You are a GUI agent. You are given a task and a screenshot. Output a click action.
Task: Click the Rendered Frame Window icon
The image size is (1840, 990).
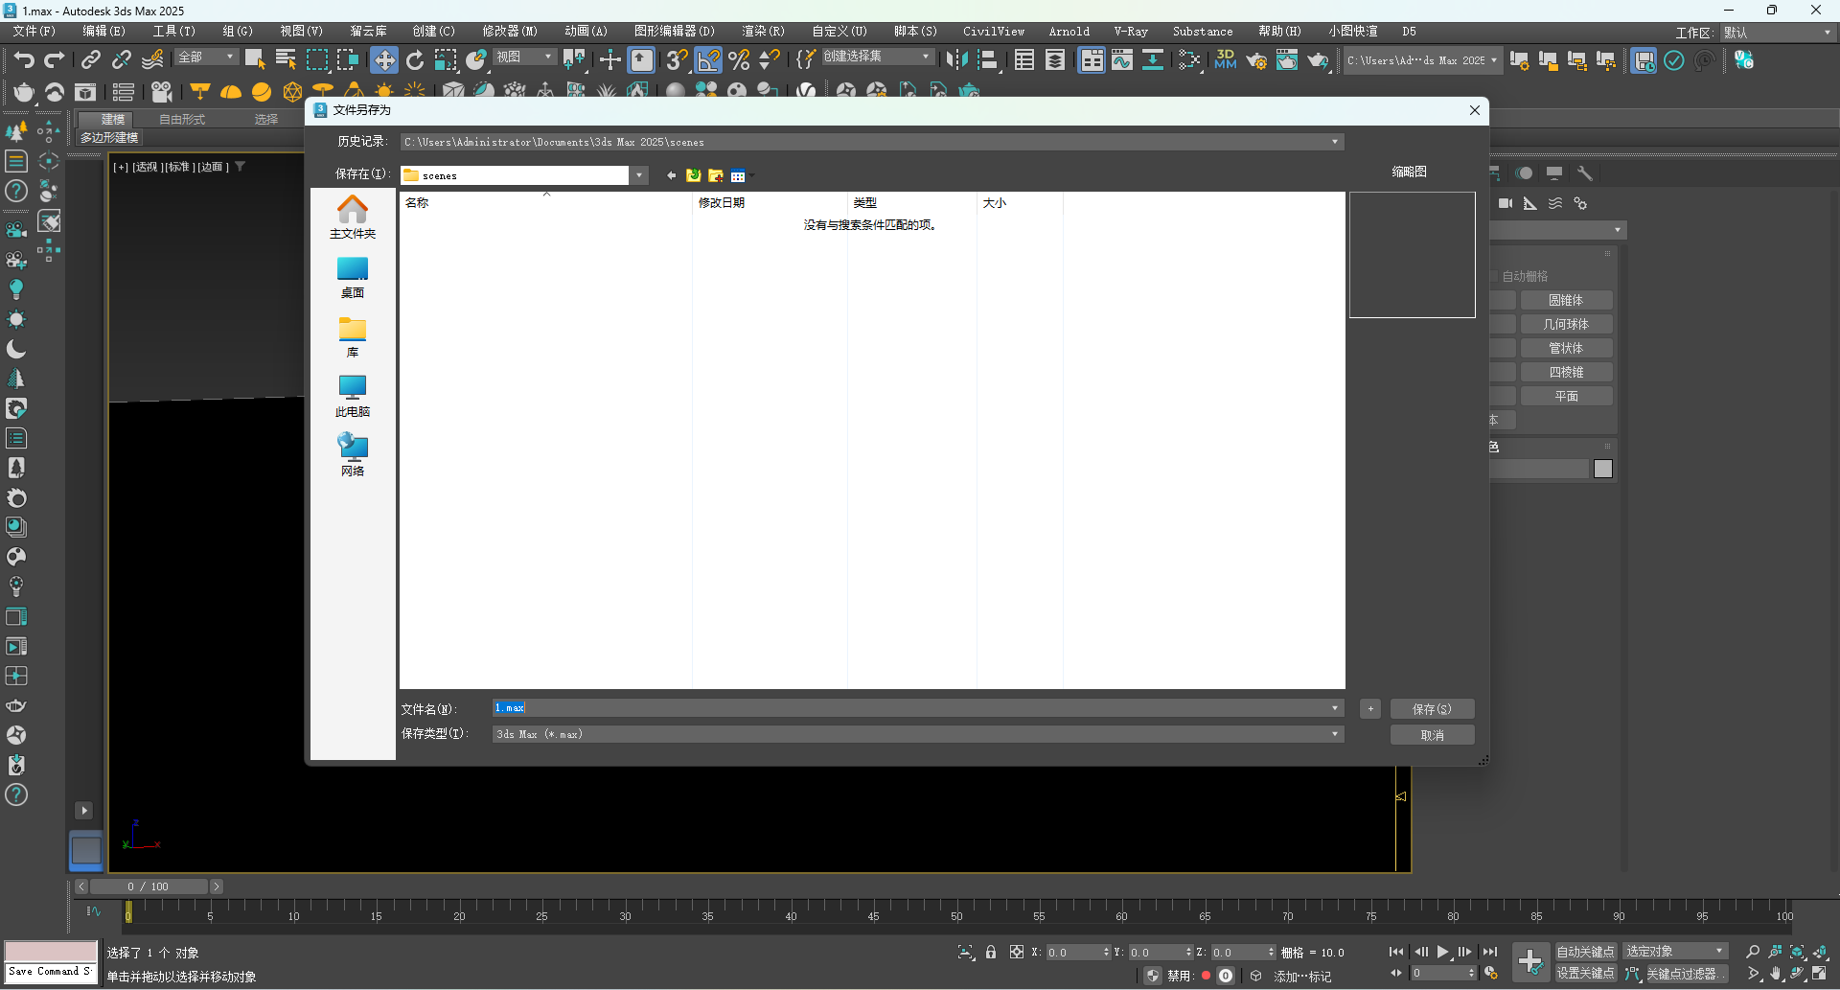tap(1286, 60)
